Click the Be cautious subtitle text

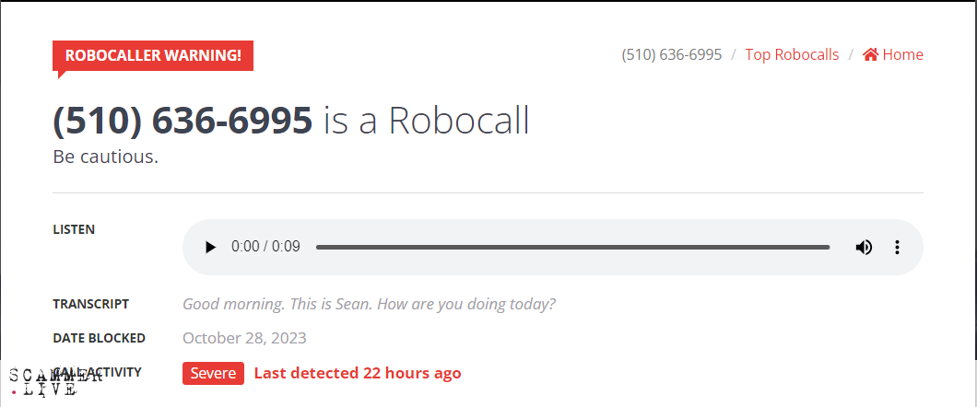coord(106,157)
